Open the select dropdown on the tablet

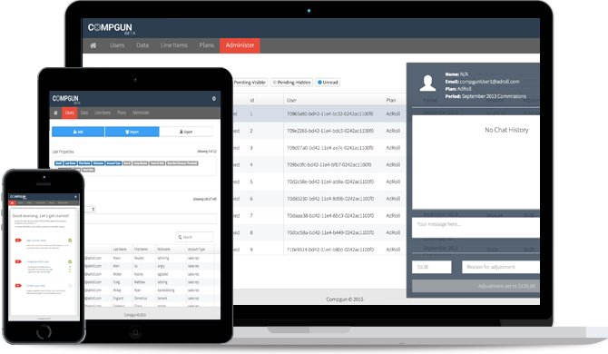click(x=90, y=209)
